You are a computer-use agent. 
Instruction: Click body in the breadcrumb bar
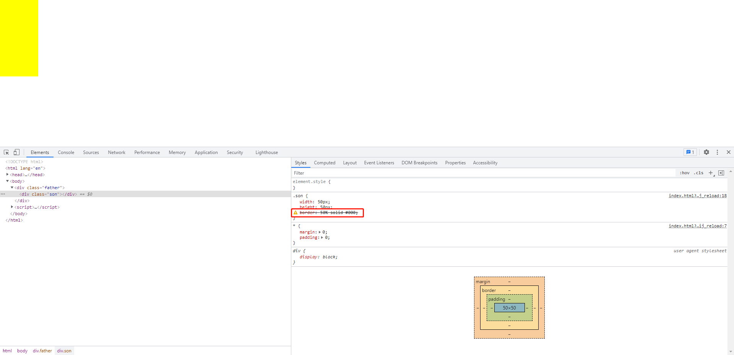click(22, 351)
